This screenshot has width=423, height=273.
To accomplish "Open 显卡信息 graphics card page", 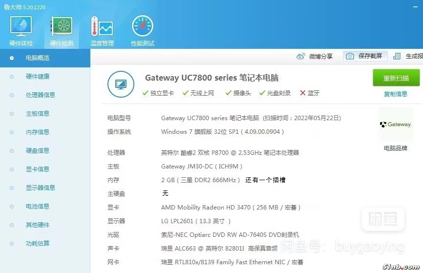I will pyautogui.click(x=38, y=169).
